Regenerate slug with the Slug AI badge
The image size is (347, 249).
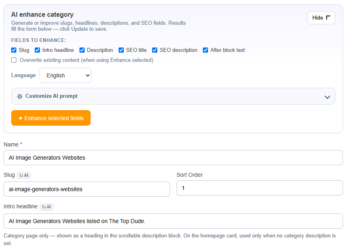(x=24, y=175)
